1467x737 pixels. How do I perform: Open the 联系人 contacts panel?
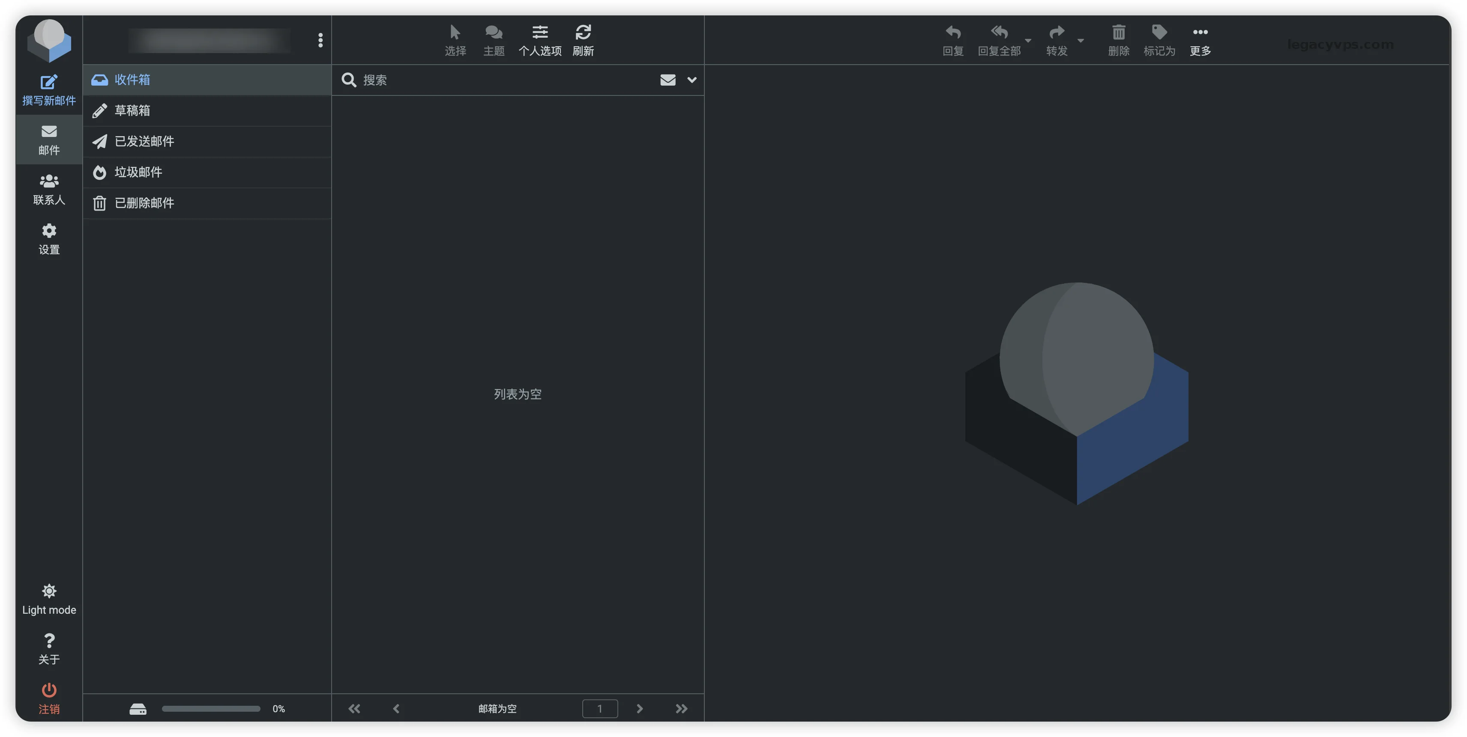point(48,189)
